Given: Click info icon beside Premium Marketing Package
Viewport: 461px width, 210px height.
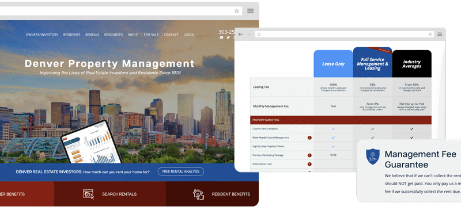Looking at the screenshot, I should (309, 155).
